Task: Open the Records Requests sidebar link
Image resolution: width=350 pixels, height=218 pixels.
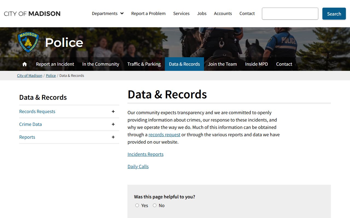Action: point(37,111)
